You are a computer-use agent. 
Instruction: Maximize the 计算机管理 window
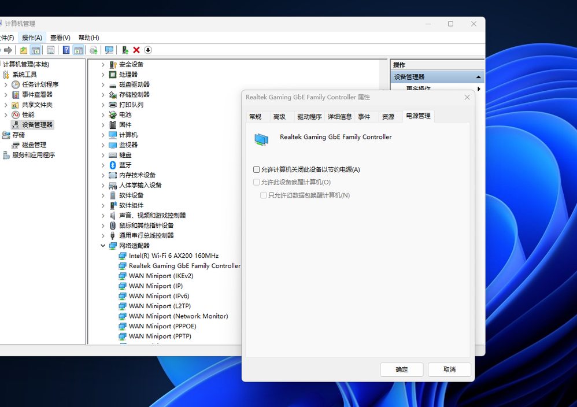click(450, 24)
